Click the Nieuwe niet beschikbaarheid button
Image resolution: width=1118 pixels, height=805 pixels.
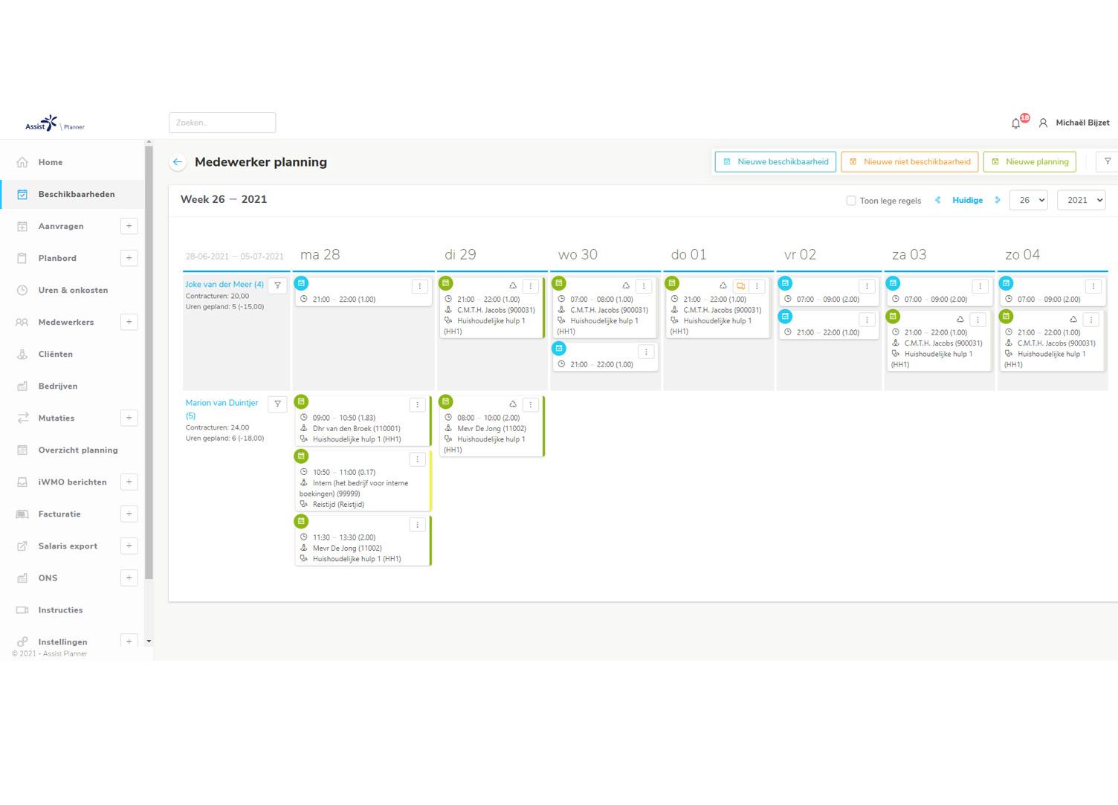click(909, 161)
